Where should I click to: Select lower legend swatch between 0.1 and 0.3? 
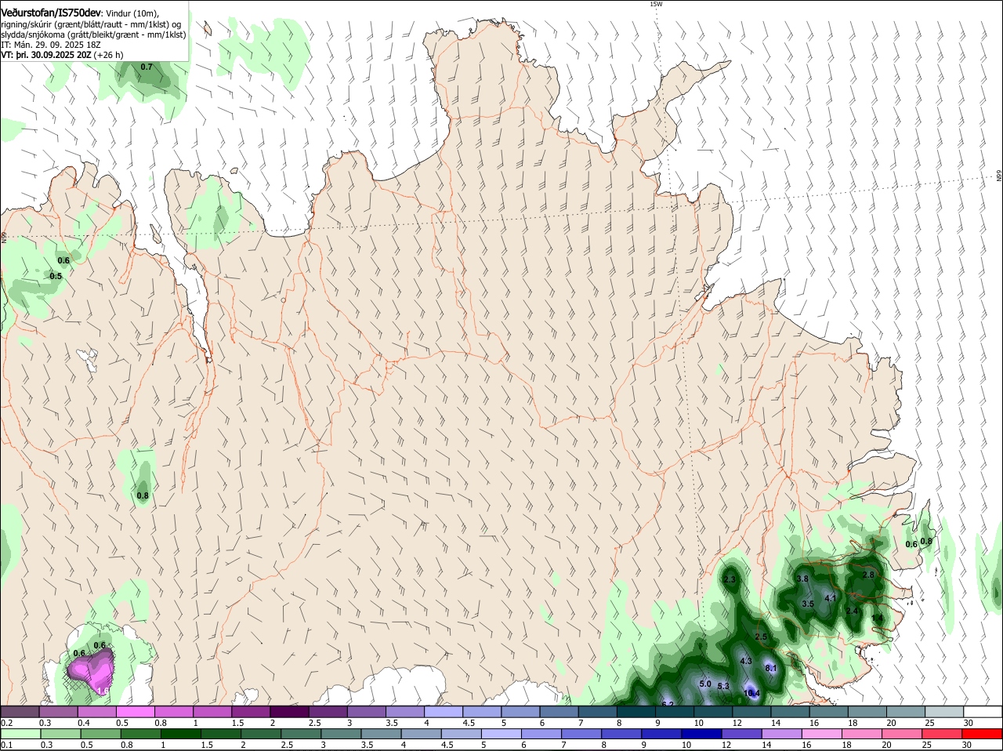click(20, 734)
